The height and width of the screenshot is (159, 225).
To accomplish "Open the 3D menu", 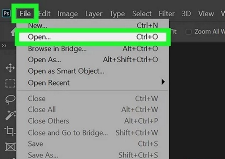I will (x=186, y=14).
